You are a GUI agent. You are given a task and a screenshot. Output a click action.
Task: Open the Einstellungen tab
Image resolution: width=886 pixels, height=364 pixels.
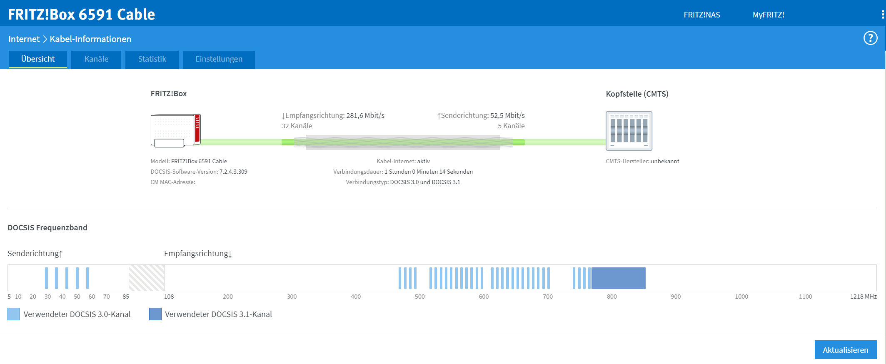[x=219, y=59]
